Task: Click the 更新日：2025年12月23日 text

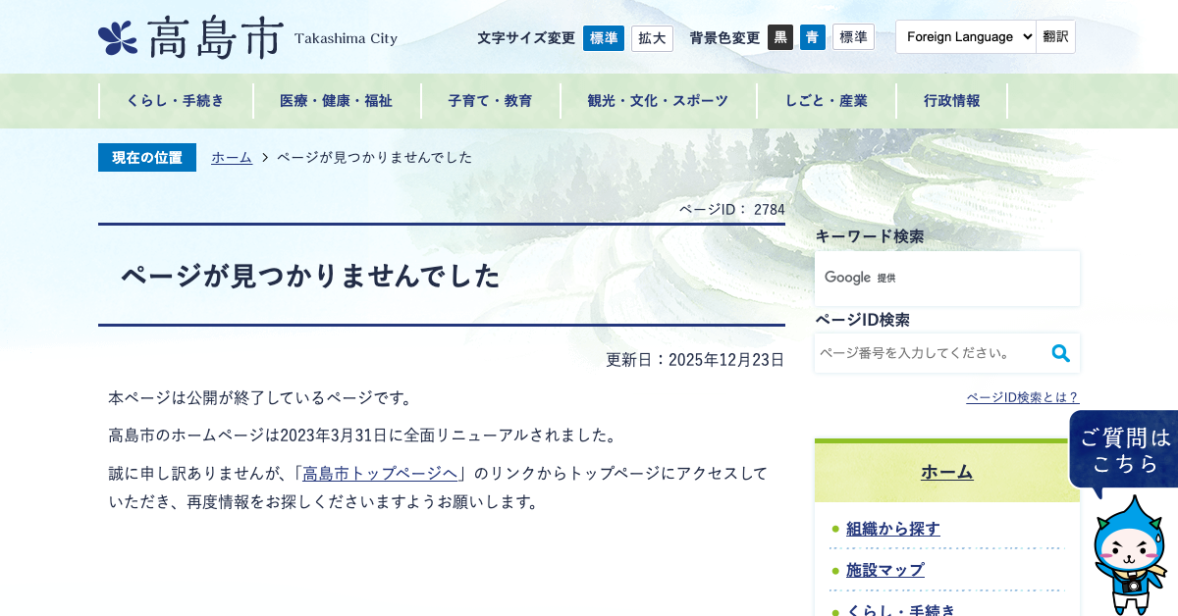Action: click(695, 360)
